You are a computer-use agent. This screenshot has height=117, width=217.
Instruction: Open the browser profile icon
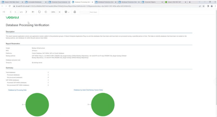[x=212, y=6]
